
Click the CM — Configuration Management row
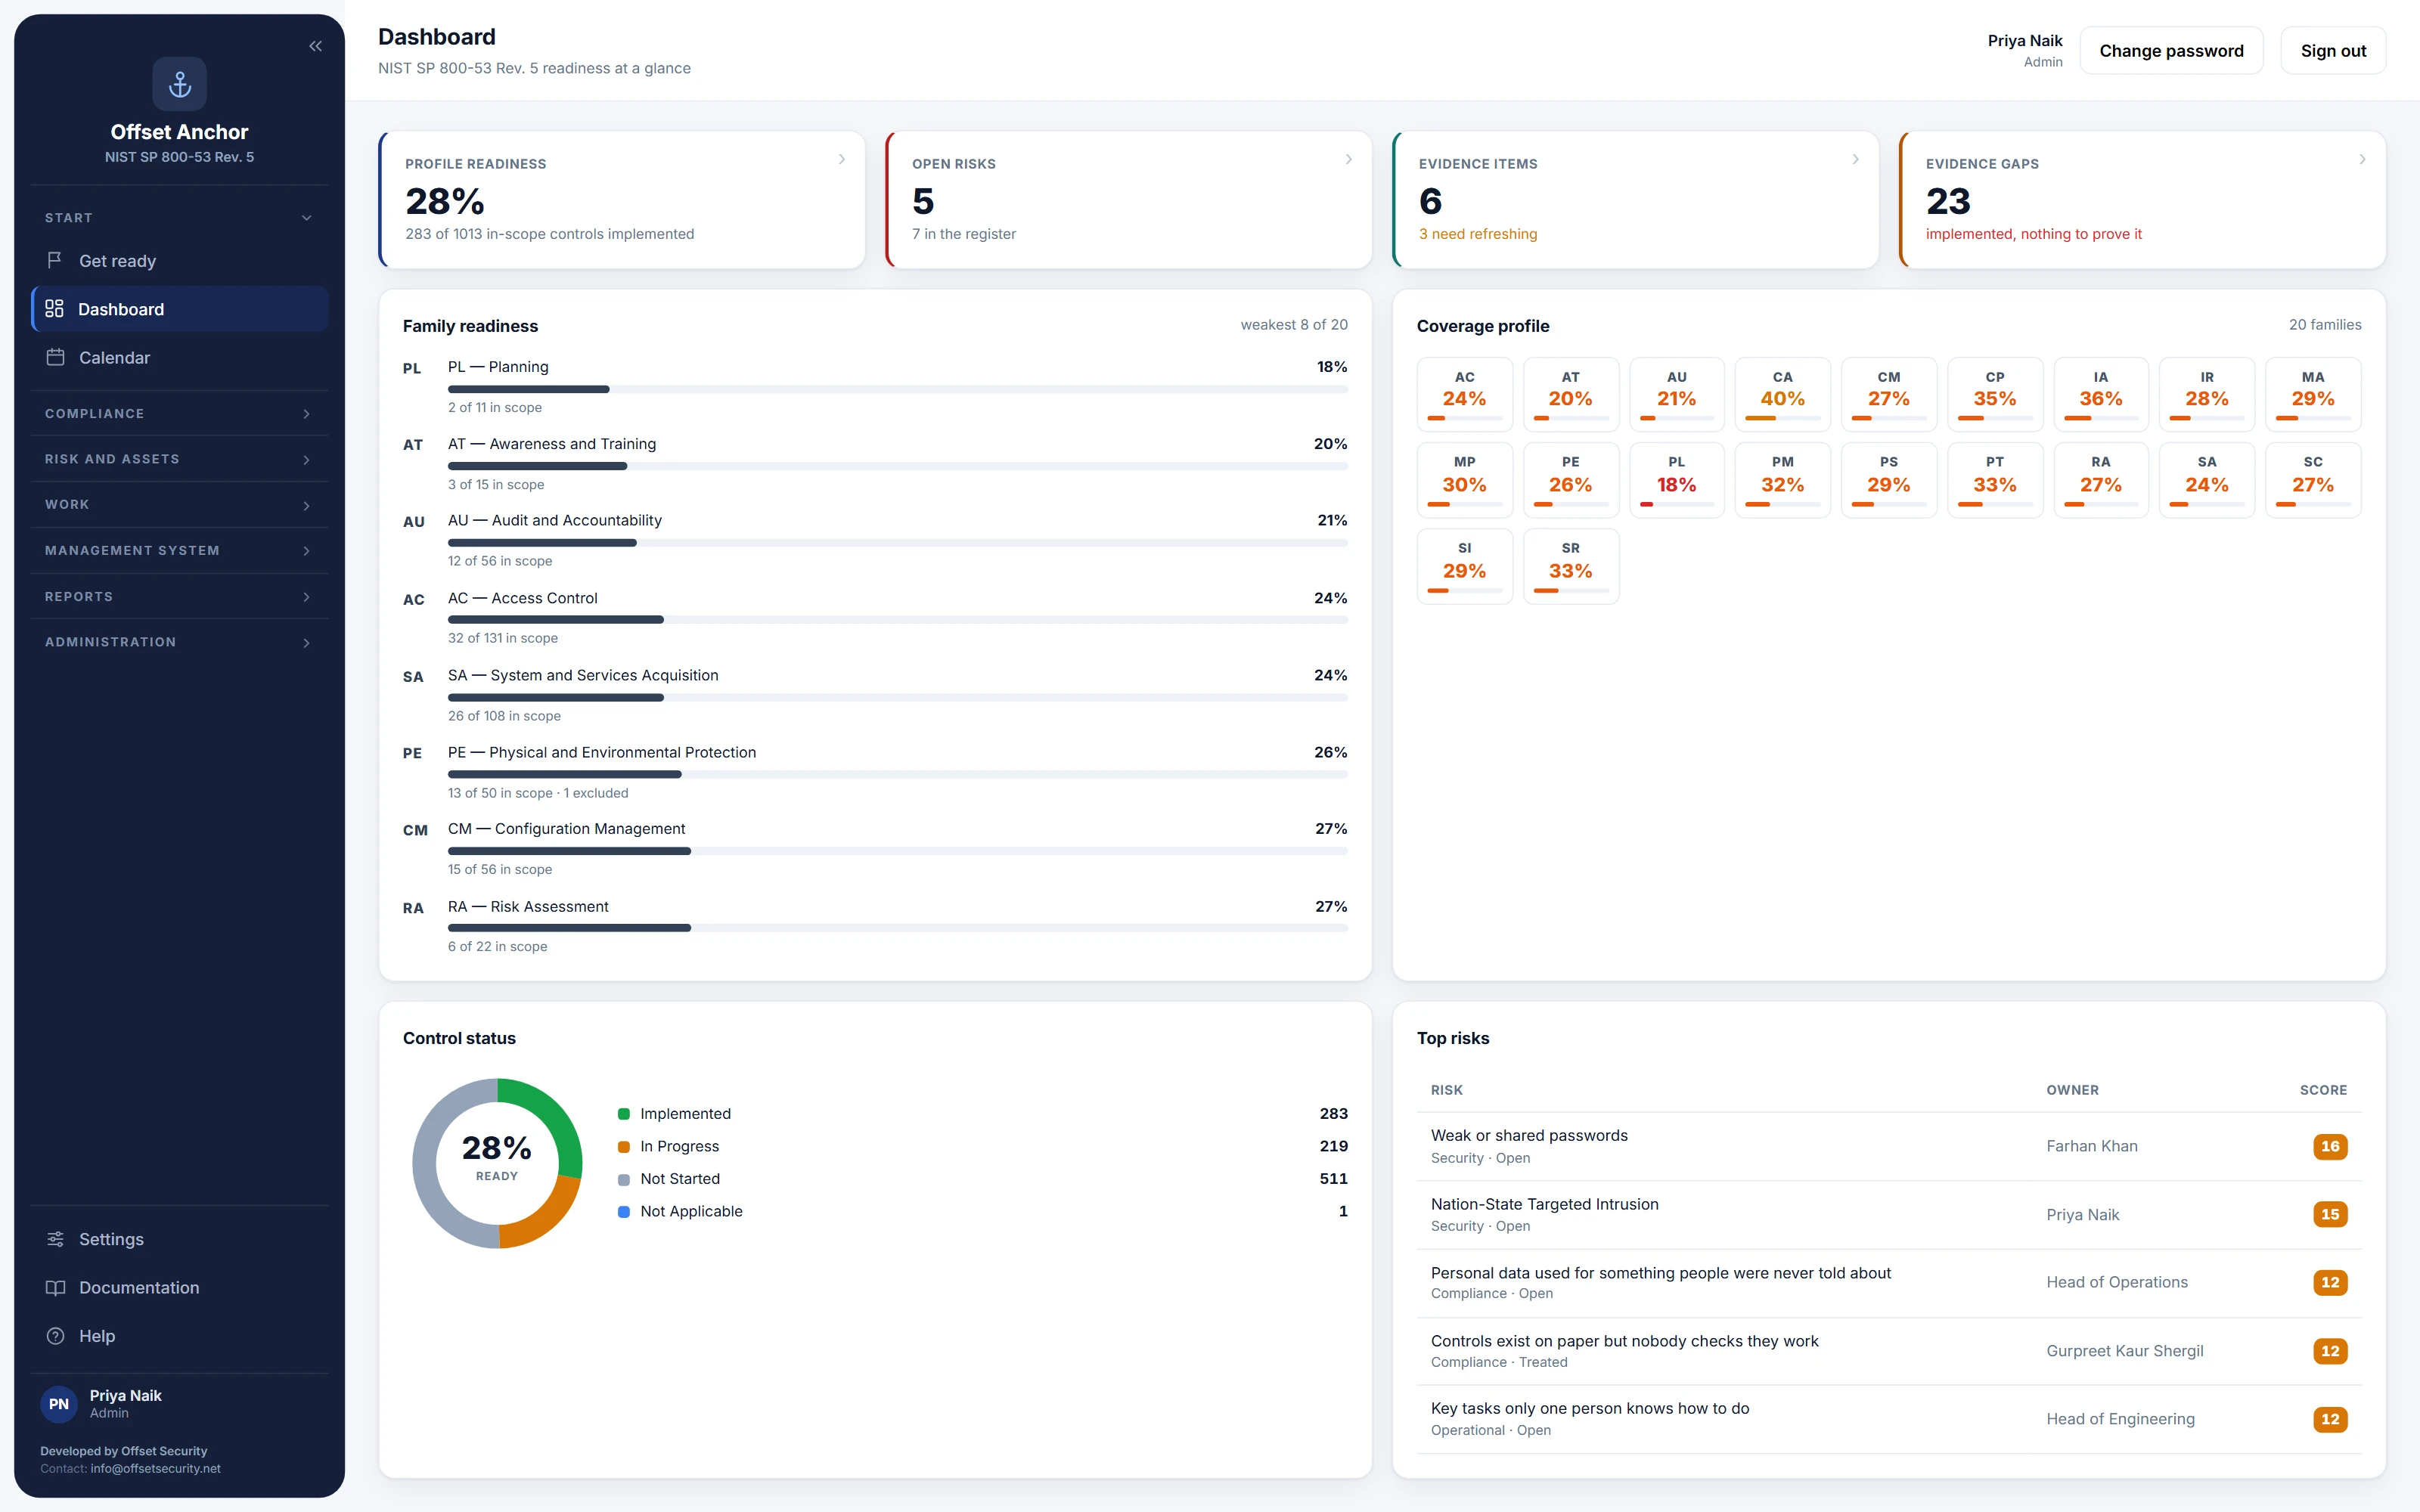pos(875,849)
